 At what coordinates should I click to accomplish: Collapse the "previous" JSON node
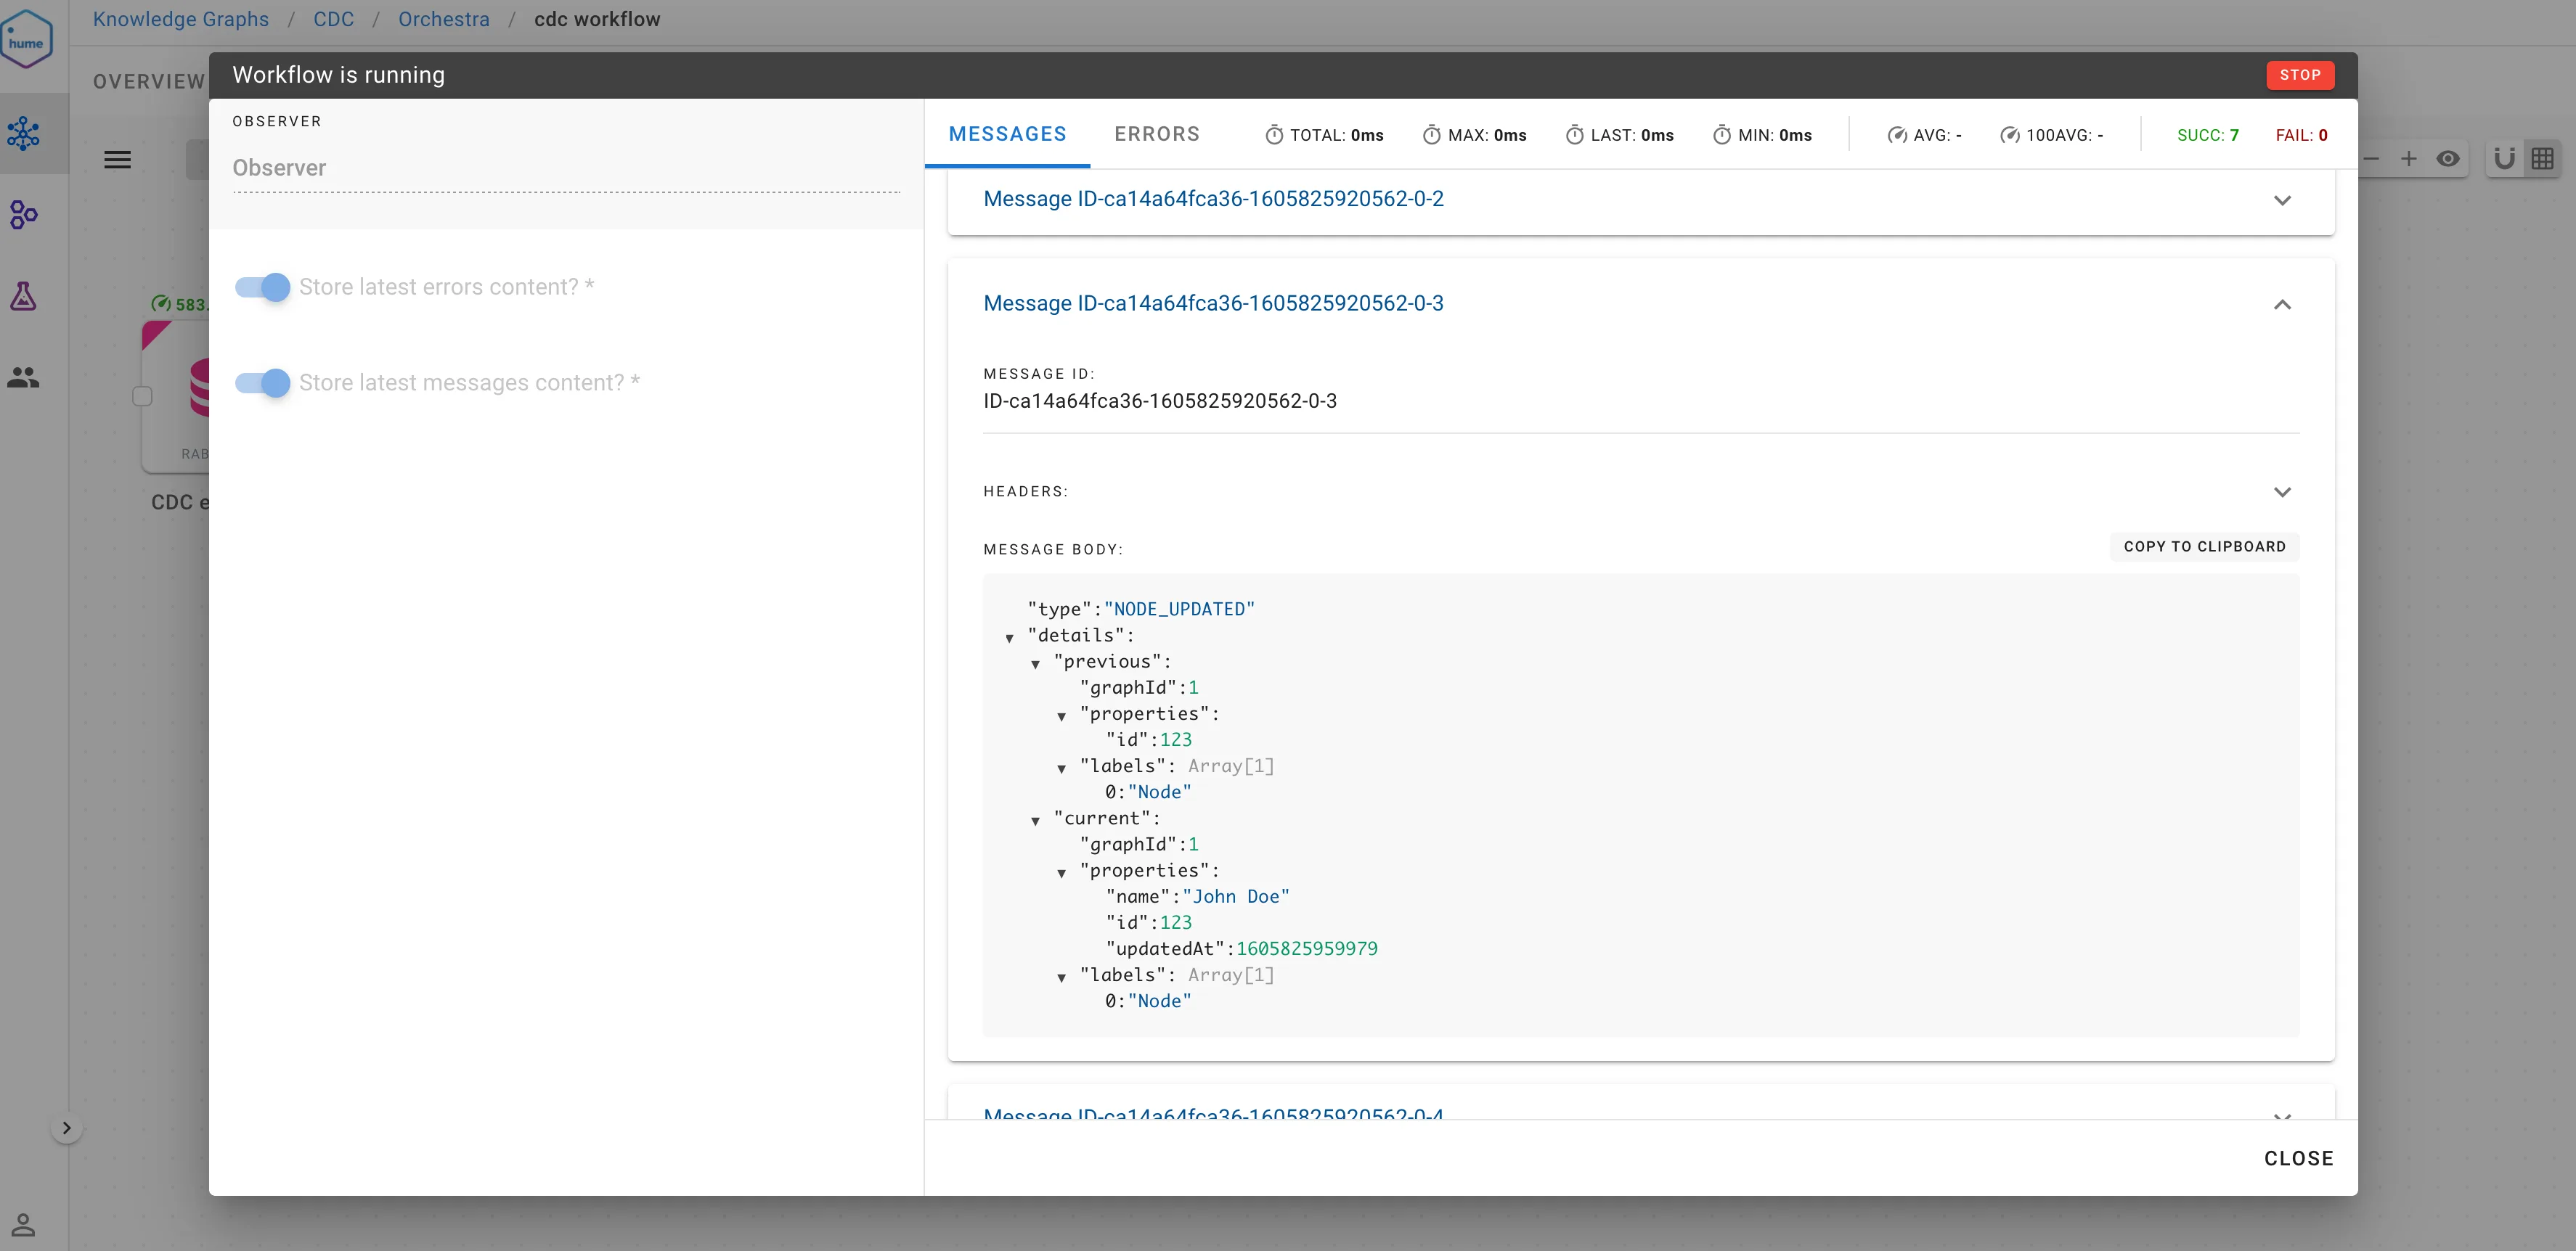tap(1035, 663)
